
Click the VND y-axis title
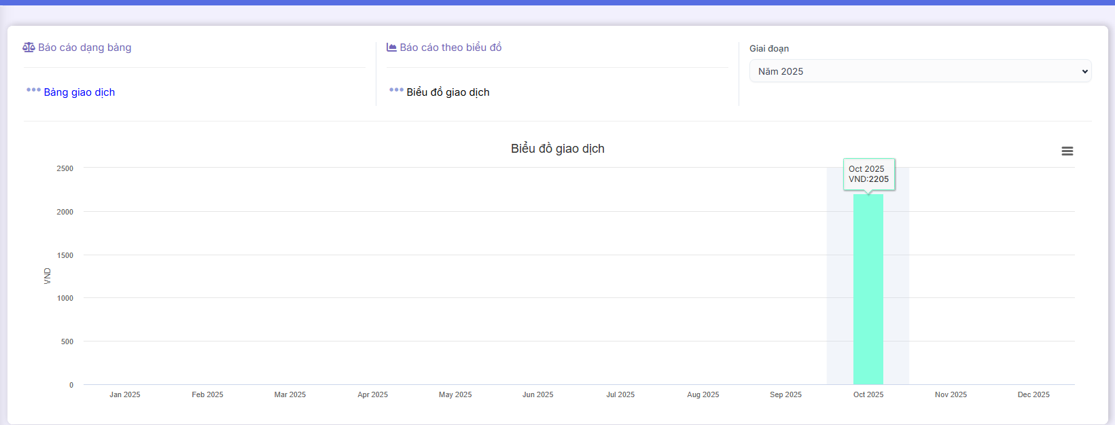point(47,276)
